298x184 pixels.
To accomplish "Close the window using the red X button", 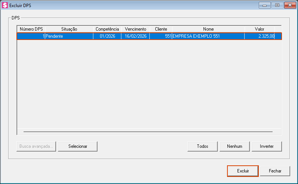I will point(289,5).
